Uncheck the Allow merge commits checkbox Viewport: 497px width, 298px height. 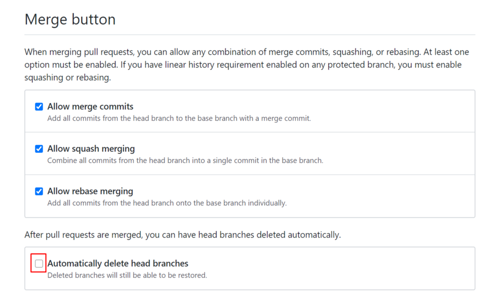[39, 107]
